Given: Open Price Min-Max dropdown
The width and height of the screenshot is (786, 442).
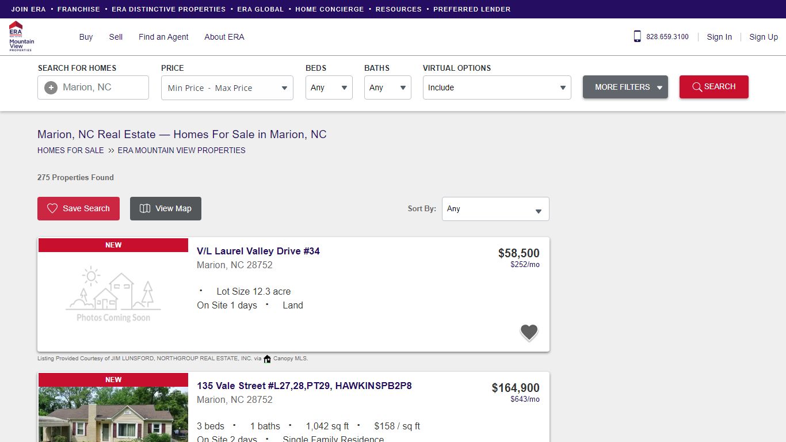Looking at the screenshot, I should 227,88.
